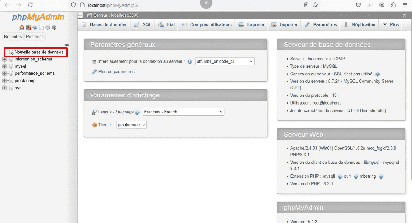Open the Réplication tab
This screenshot has height=223, width=412.
click(360, 25)
